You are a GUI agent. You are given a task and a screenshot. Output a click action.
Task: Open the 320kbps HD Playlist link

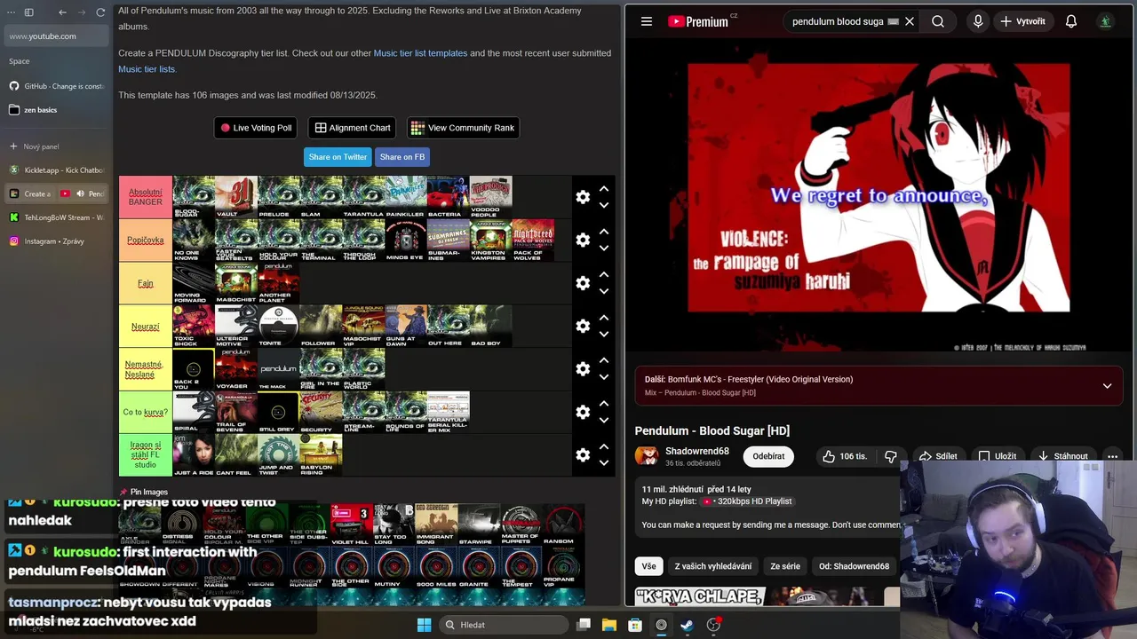(746, 501)
